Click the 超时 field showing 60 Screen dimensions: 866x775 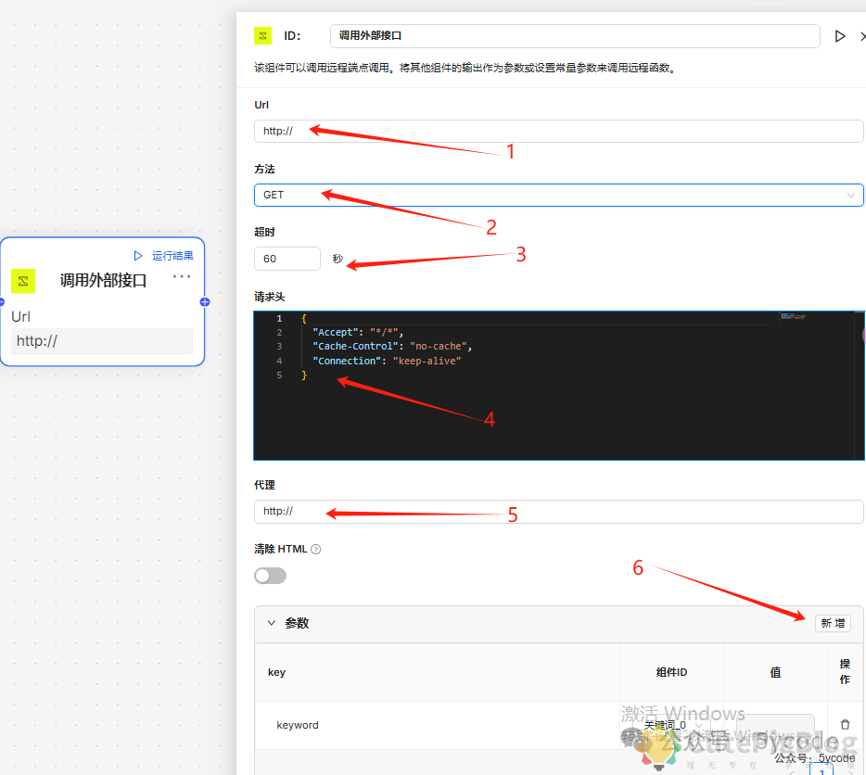point(287,259)
